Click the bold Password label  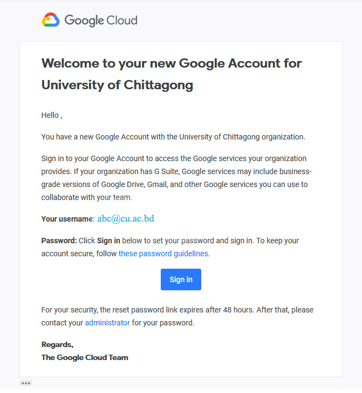(59, 241)
